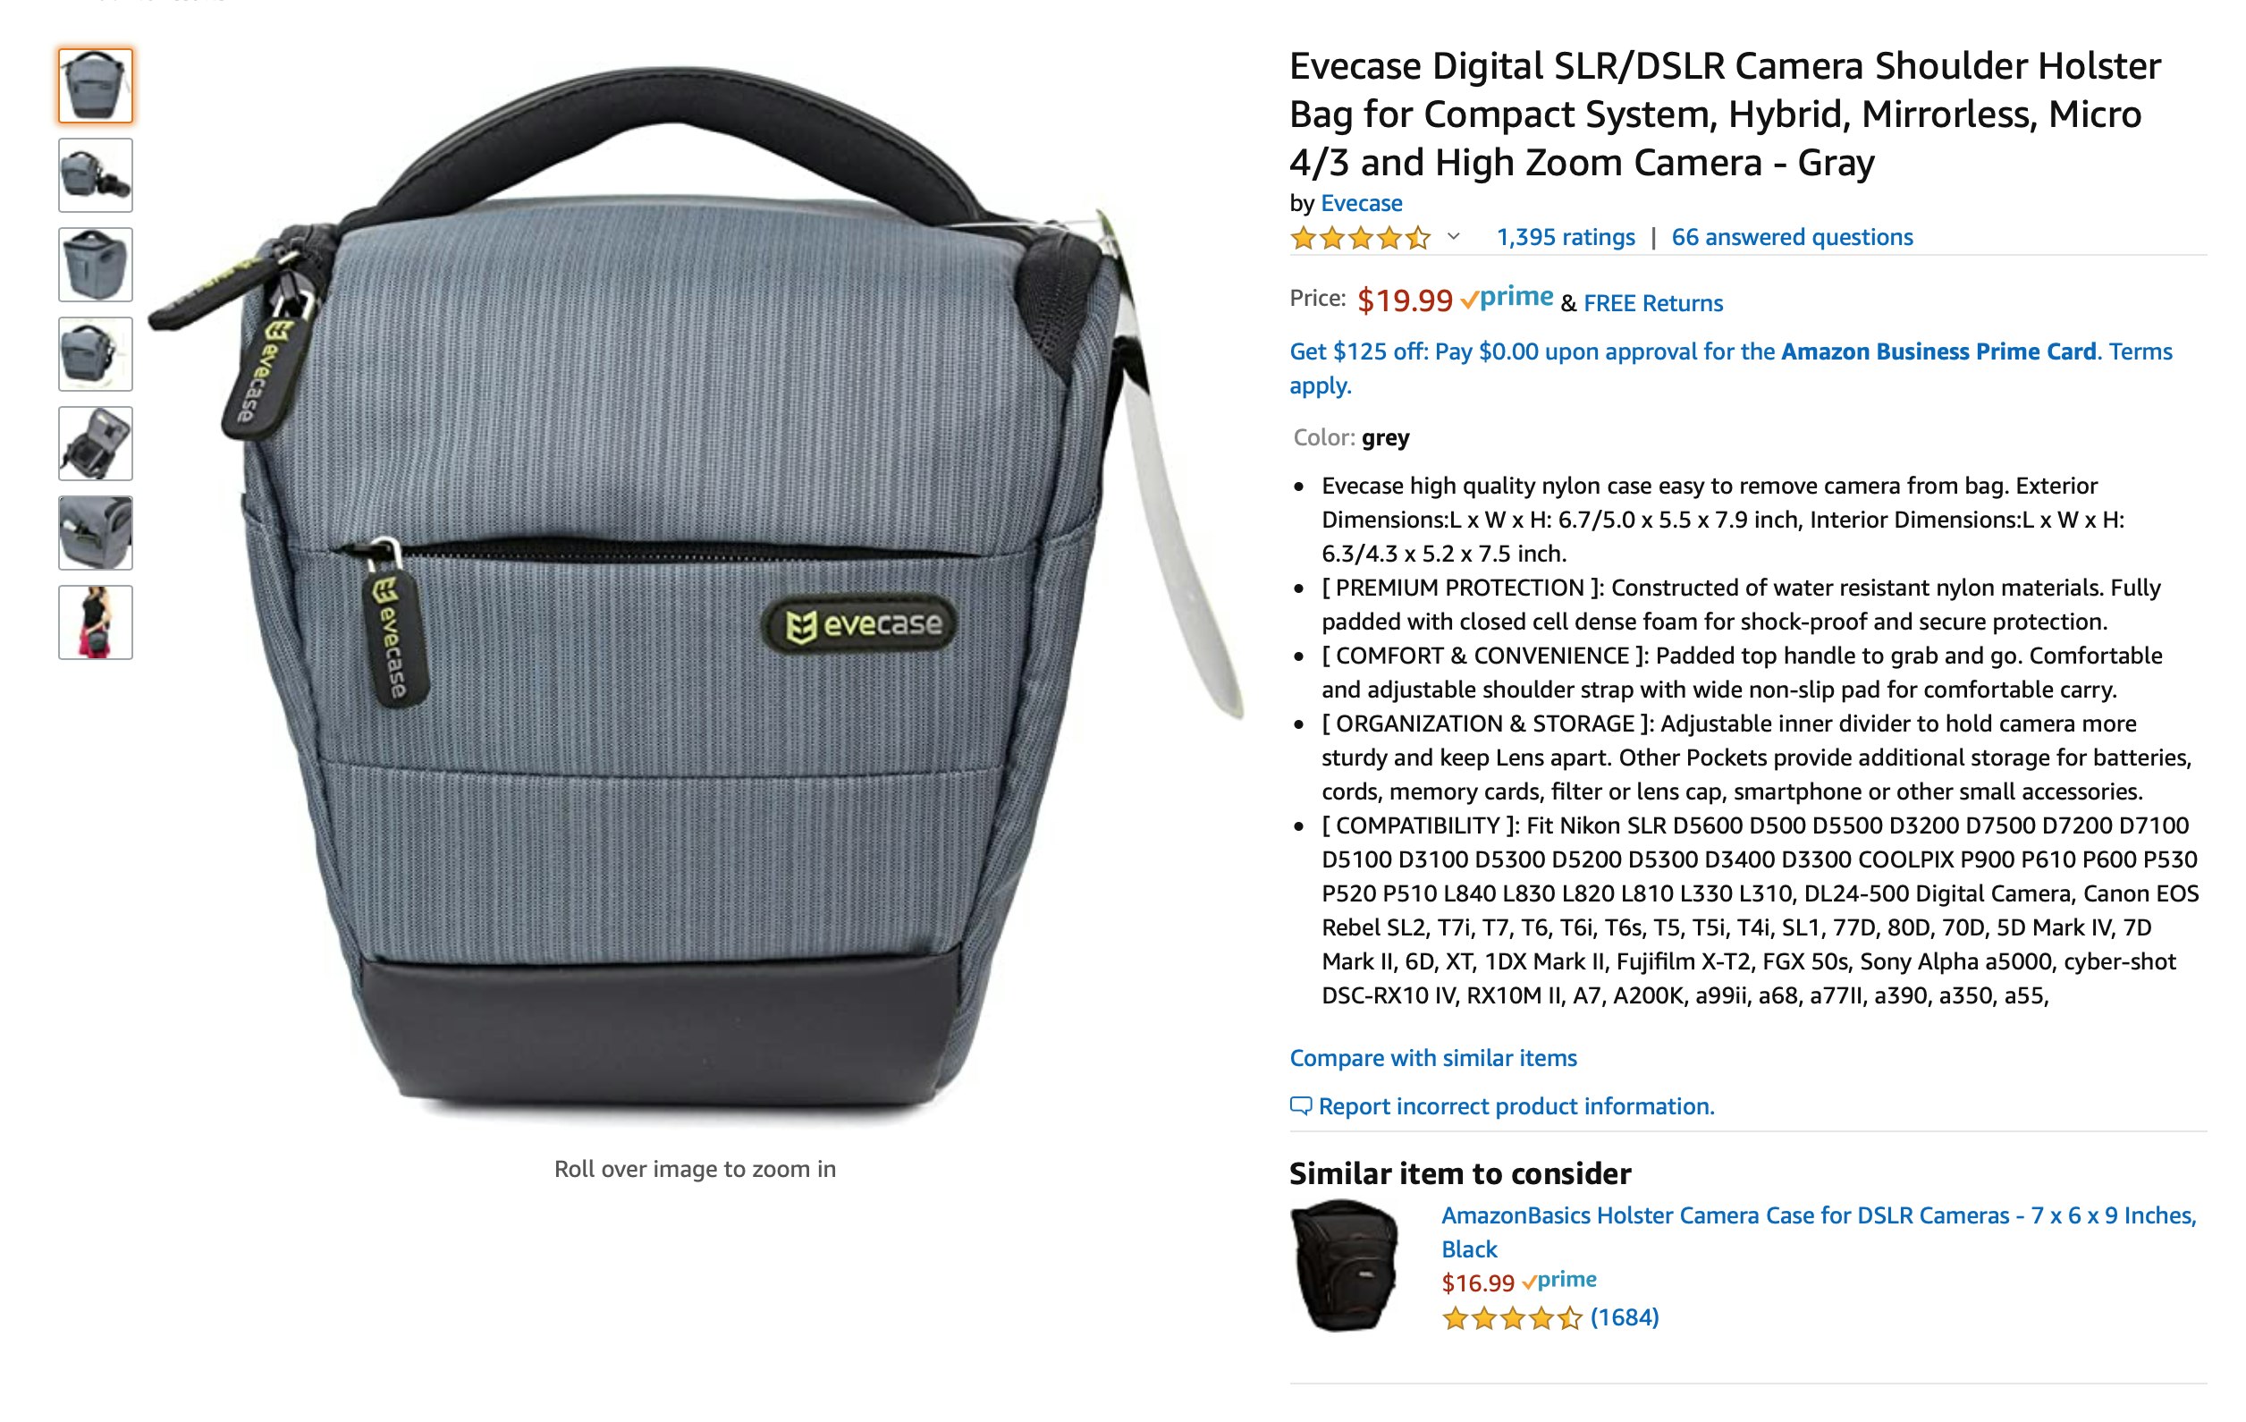Viewport: 2246px width, 1422px height.
Task: Open the 66 answered questions link
Action: [1792, 237]
